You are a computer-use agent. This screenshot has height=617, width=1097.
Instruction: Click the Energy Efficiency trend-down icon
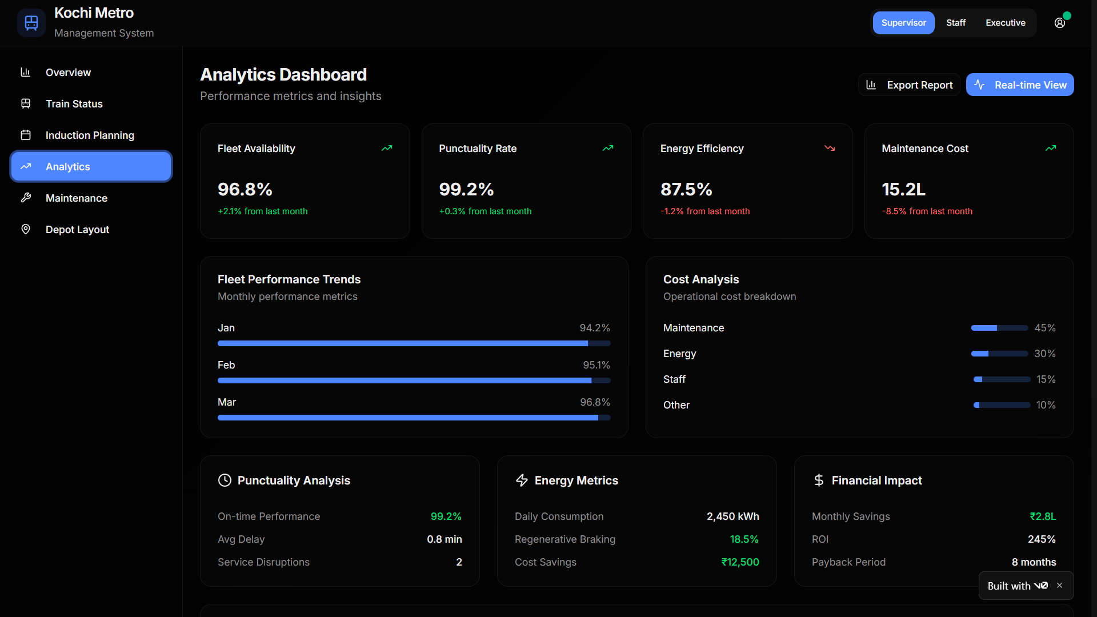(830, 148)
